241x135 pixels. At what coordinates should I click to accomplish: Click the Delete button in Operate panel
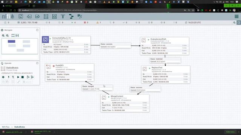coord(27,82)
